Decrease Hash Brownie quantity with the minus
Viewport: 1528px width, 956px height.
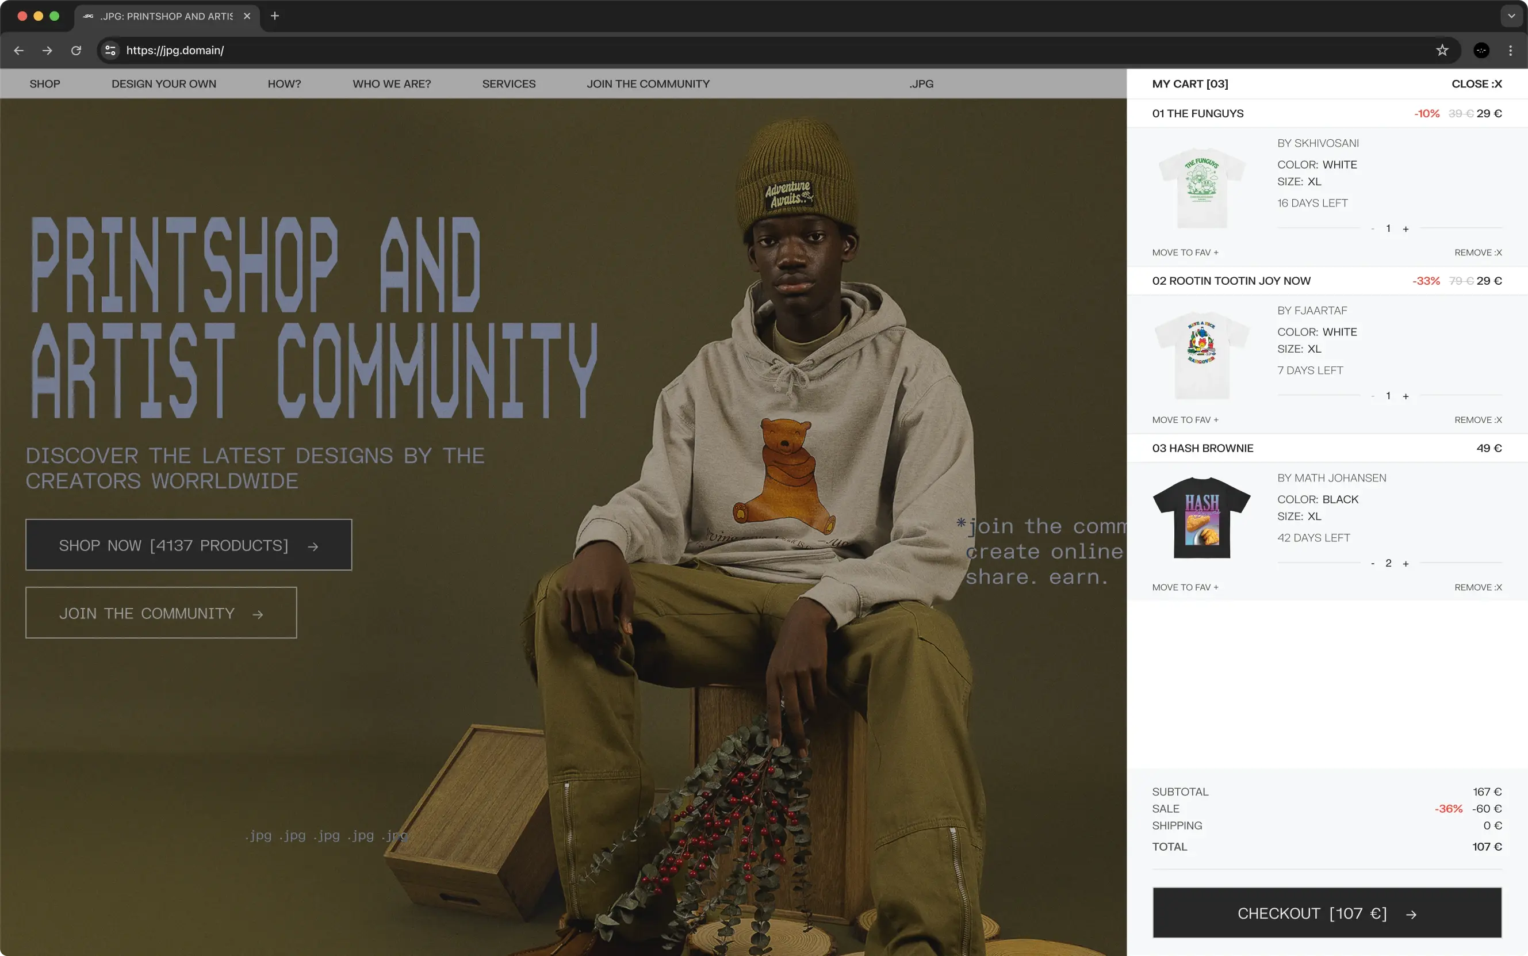coord(1373,563)
